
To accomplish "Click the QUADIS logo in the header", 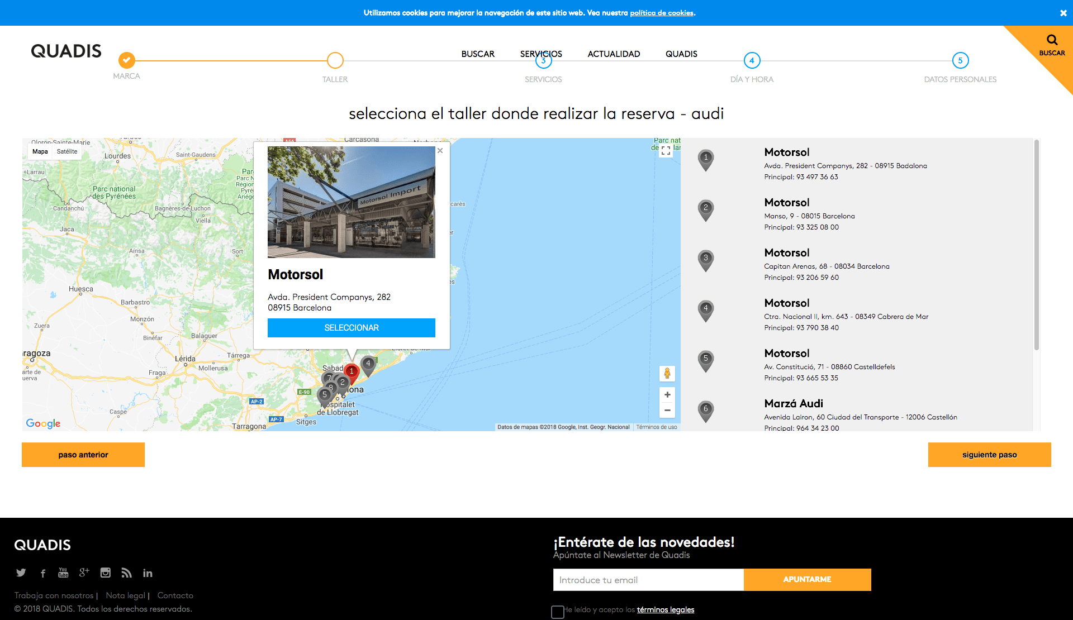I will click(x=66, y=51).
